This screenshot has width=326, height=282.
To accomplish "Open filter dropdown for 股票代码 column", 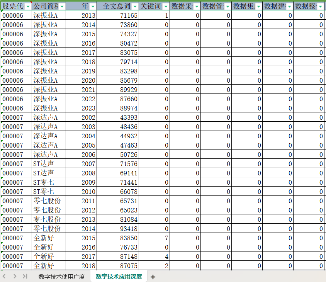I will tap(28, 7).
